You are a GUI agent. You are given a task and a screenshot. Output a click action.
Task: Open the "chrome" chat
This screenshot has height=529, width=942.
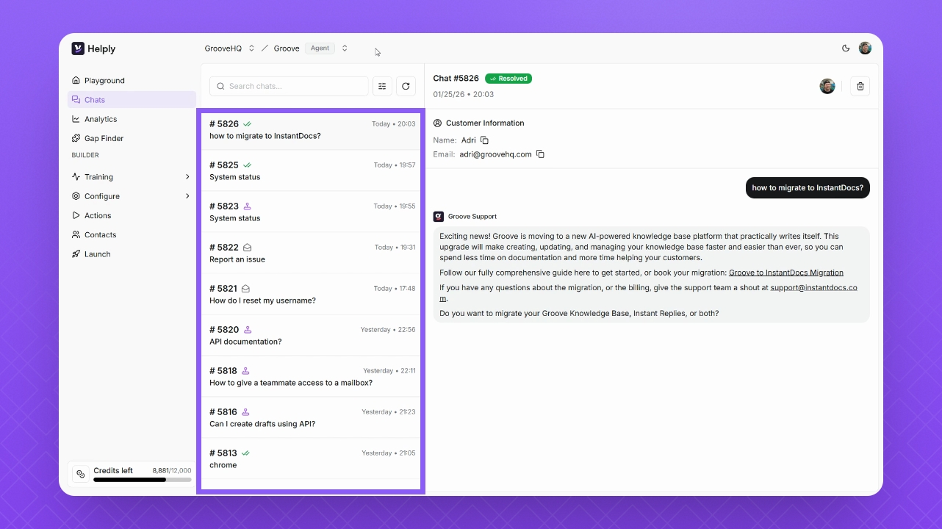[x=311, y=459]
